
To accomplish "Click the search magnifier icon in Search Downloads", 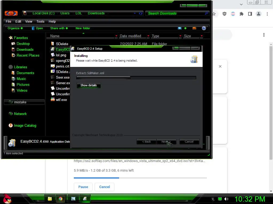I will click(x=206, y=13).
